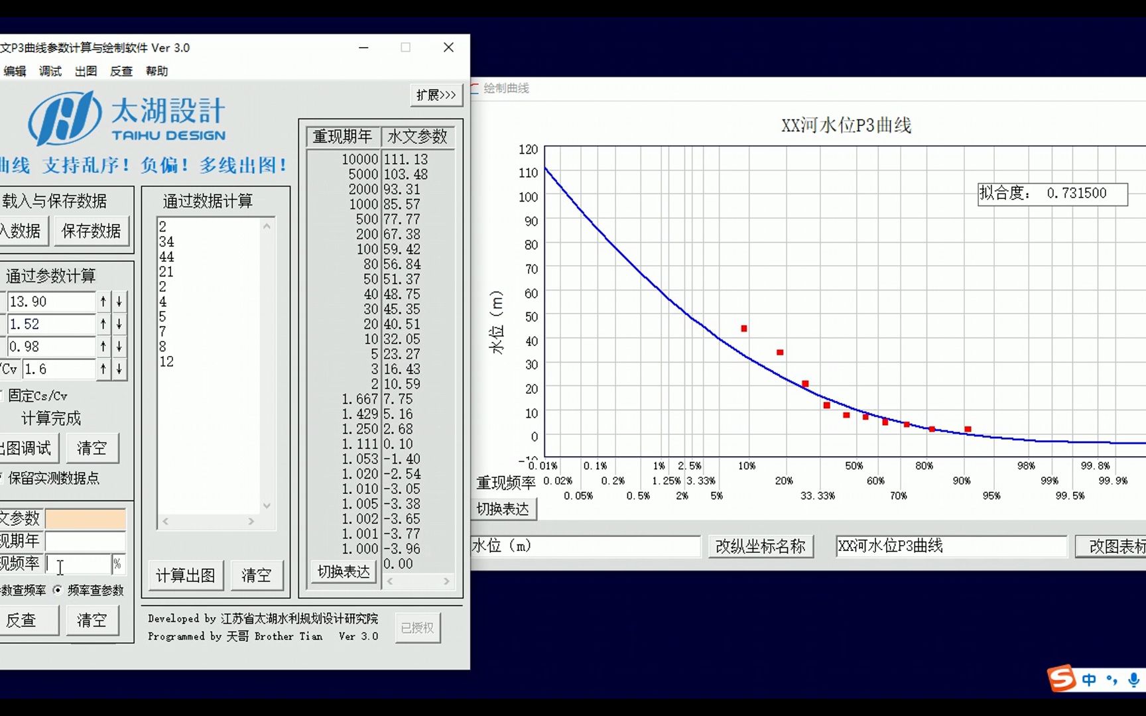Click left arrow of data list horizontal scrollbar
Viewport: 1146px width, 716px height.
point(165,521)
